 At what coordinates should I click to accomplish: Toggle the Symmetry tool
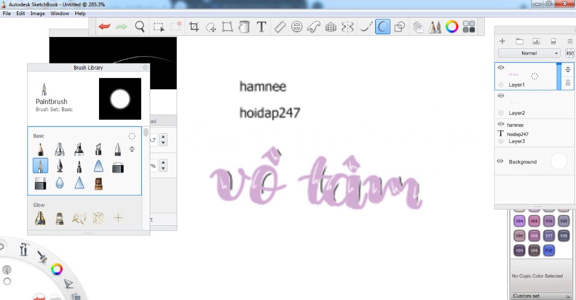[x=348, y=26]
